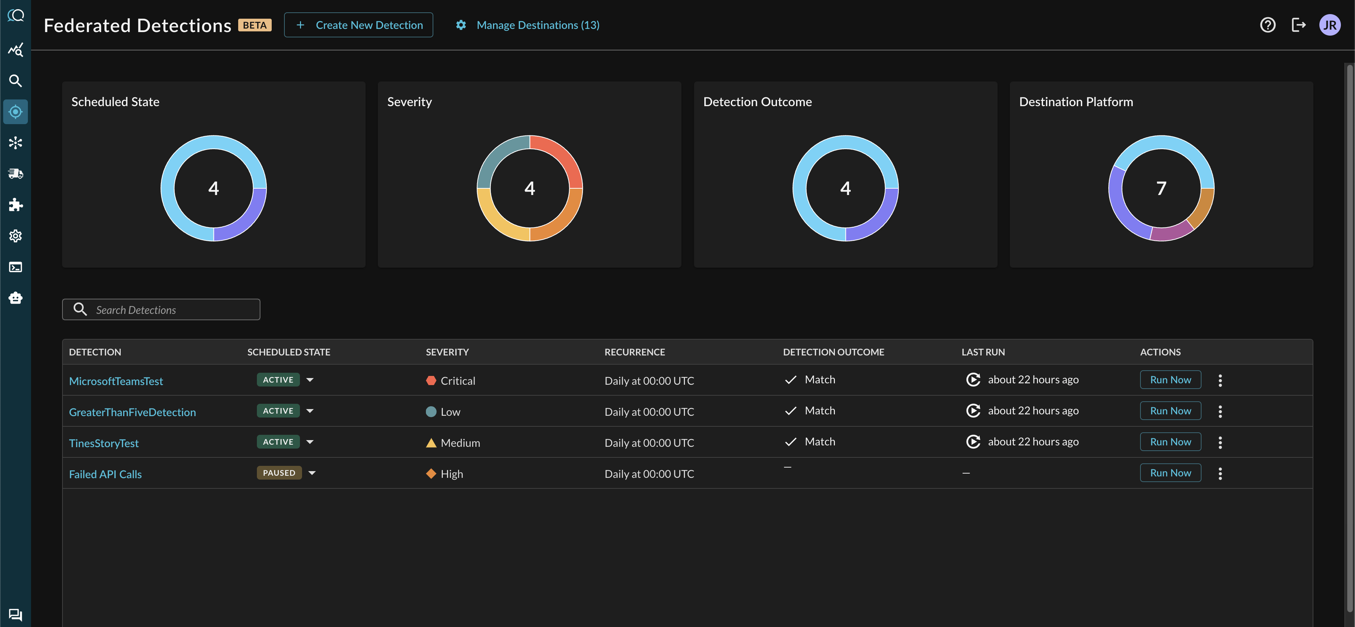
Task: Click the red Critical segment of Severity donut
Action: coord(562,156)
